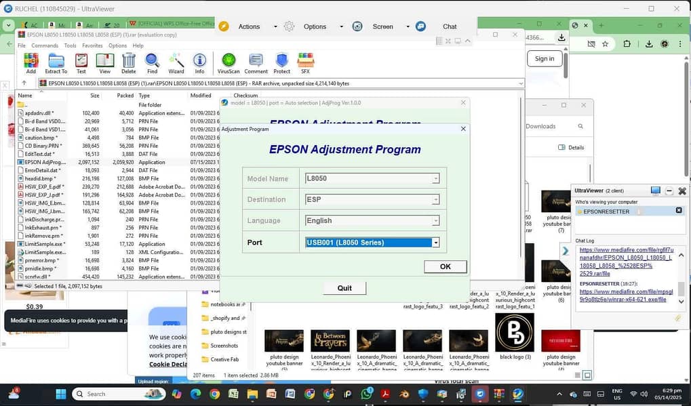Select apdadrv.dll file row

[117, 113]
